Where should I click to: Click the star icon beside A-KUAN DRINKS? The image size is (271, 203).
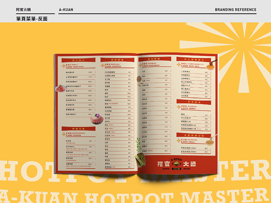pyautogui.click(x=179, y=107)
